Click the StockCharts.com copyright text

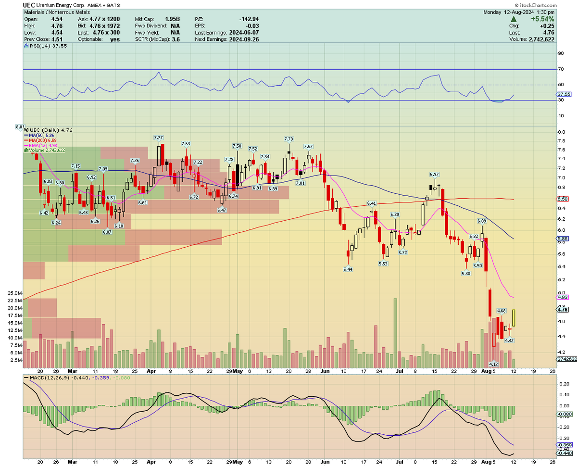(x=535, y=4)
